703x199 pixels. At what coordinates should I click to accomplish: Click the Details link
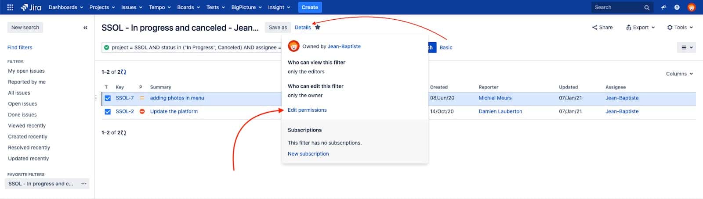pos(303,27)
